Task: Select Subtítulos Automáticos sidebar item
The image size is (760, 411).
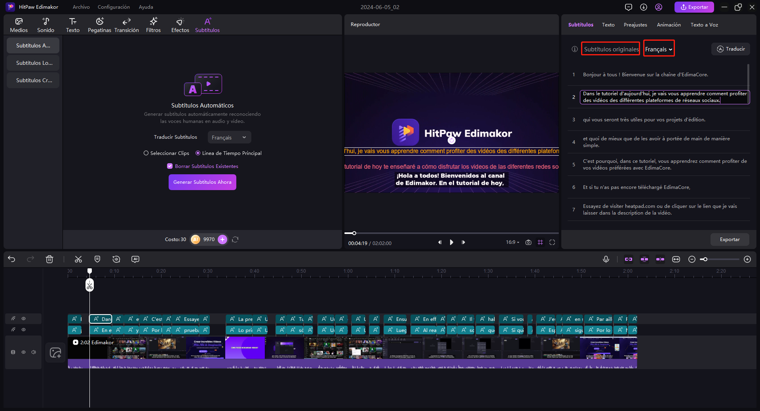Action: pyautogui.click(x=33, y=45)
